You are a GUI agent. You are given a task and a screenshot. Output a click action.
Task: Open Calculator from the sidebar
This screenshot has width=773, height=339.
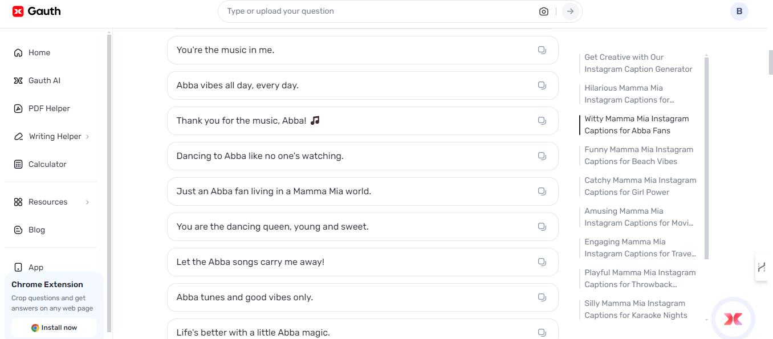[x=47, y=164]
